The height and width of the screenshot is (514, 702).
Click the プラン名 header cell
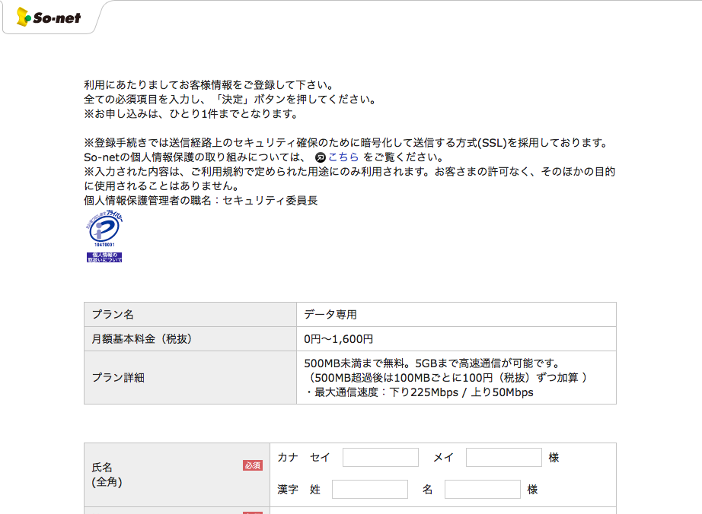click(x=190, y=315)
